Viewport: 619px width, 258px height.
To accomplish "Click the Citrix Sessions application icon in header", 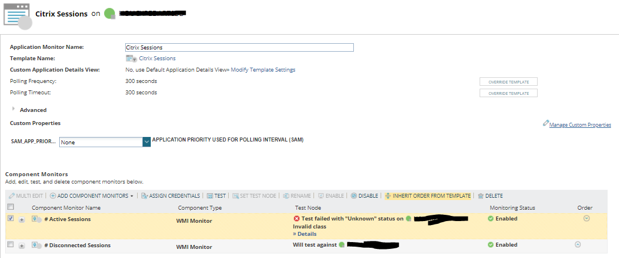I will pyautogui.click(x=17, y=16).
